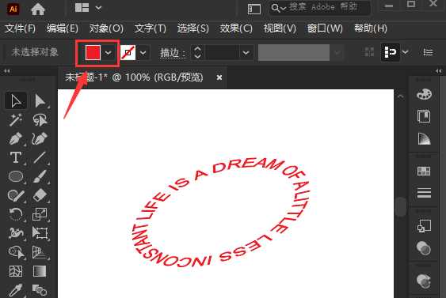Click the workspace switcher panel icon
The image size is (446, 298).
coord(254,9)
